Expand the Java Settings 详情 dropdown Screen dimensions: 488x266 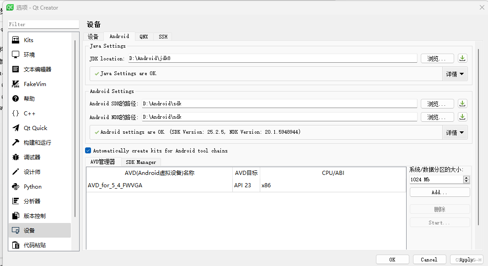click(x=455, y=73)
